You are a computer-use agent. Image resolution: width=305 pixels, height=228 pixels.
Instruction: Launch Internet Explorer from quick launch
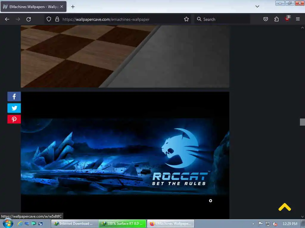20,224
